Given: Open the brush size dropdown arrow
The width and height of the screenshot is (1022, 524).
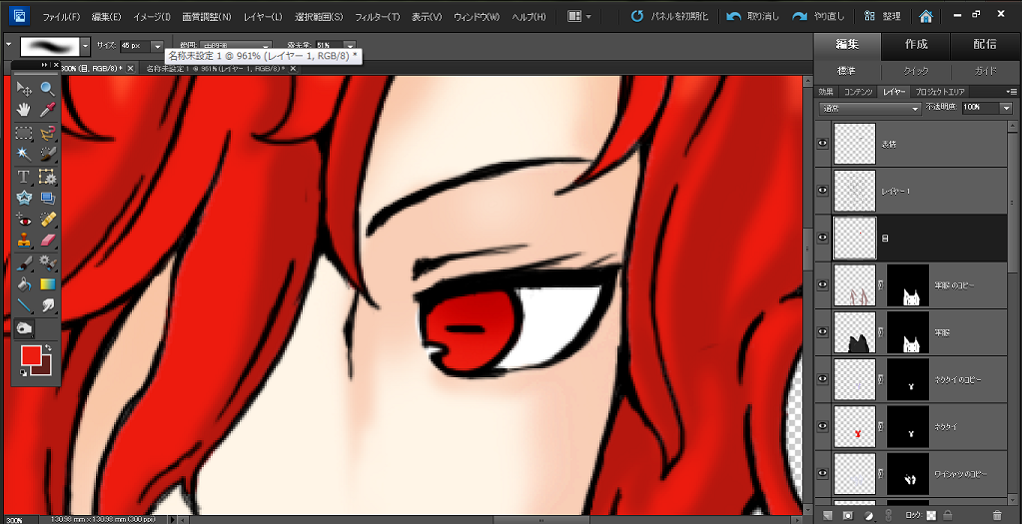Looking at the screenshot, I should pyautogui.click(x=157, y=46).
